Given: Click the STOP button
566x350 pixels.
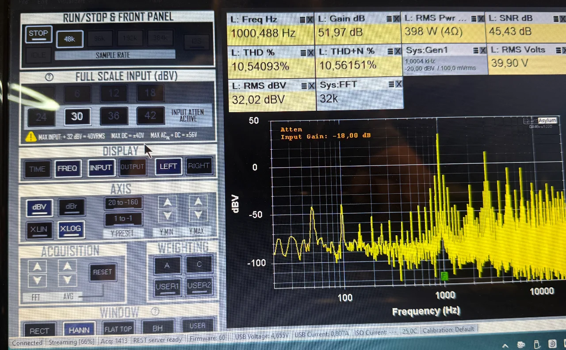Looking at the screenshot, I should click(x=38, y=34).
